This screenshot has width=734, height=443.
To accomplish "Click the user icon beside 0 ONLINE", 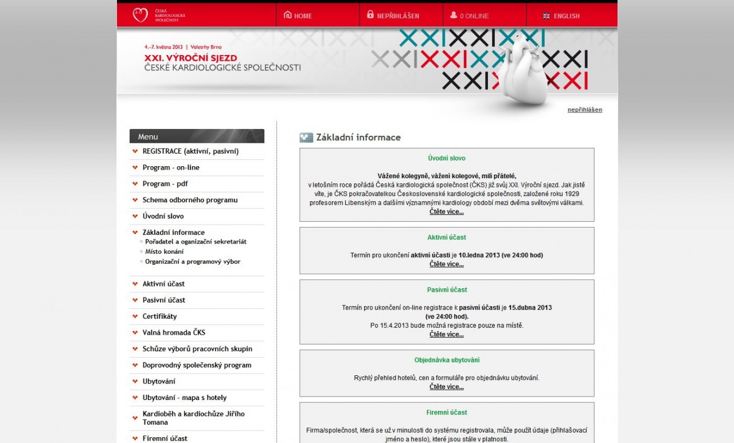I will (454, 15).
